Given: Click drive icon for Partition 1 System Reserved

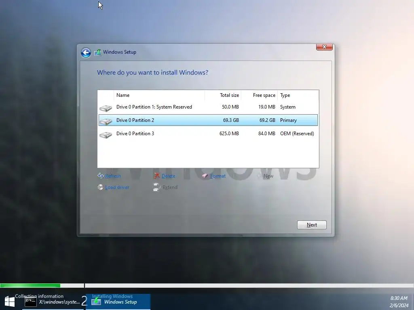Looking at the screenshot, I should point(106,108).
